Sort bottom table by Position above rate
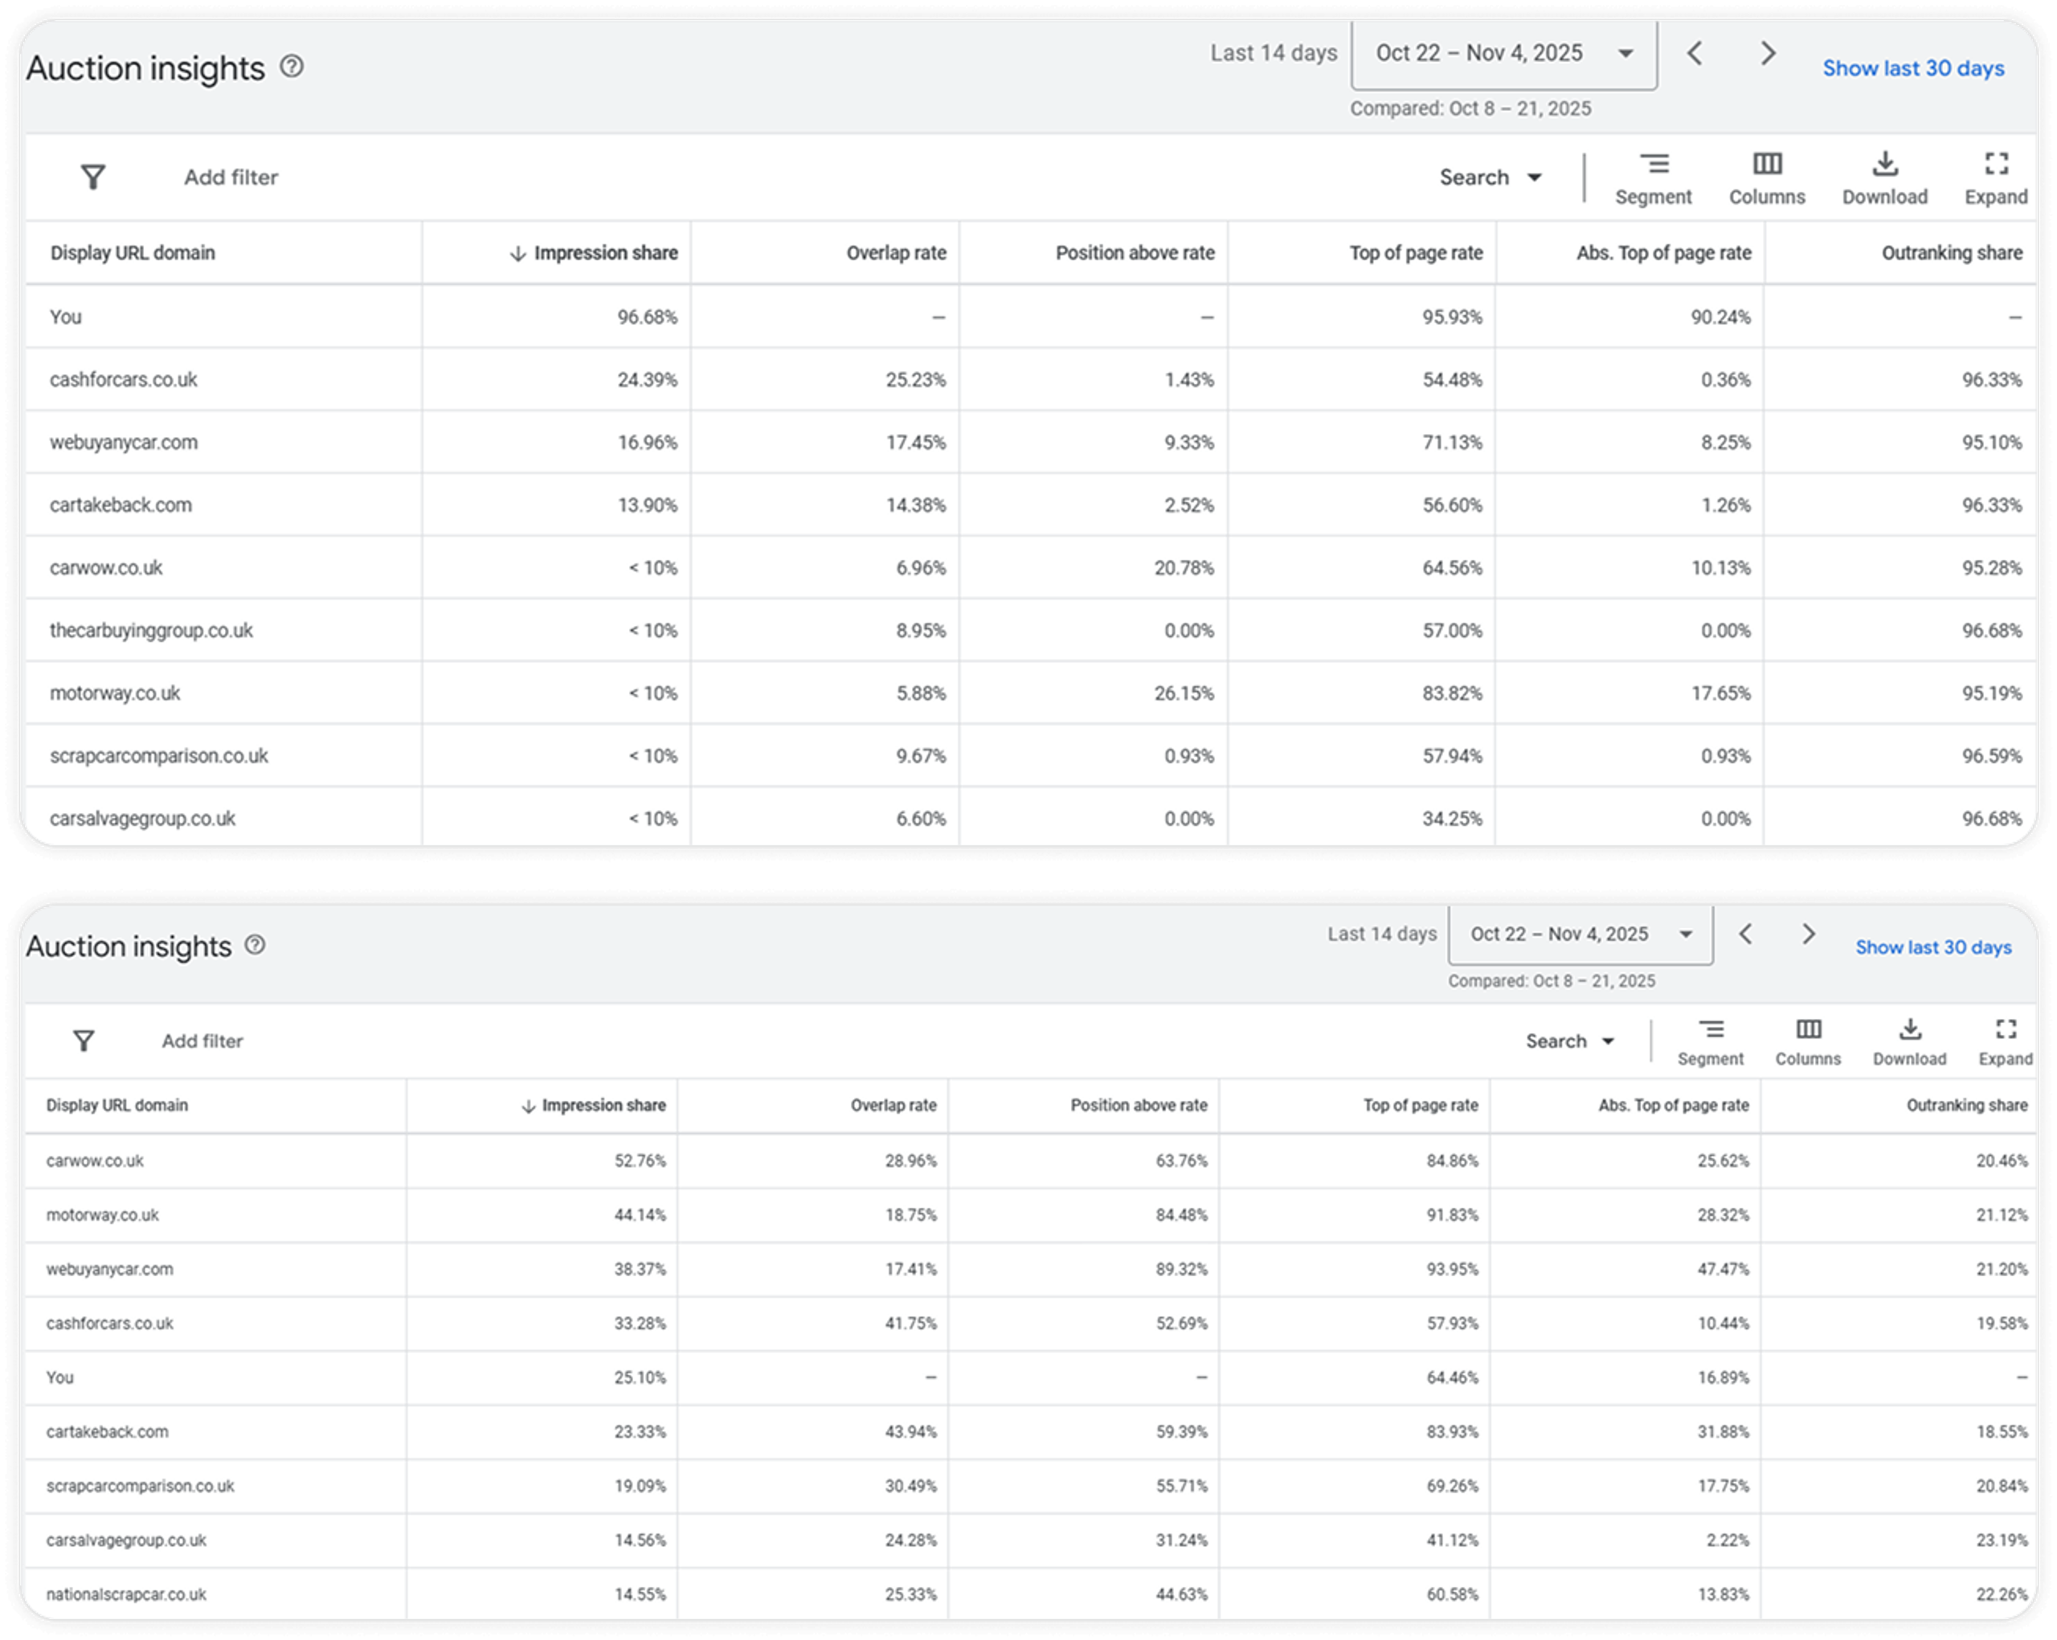 pyautogui.click(x=1139, y=1106)
